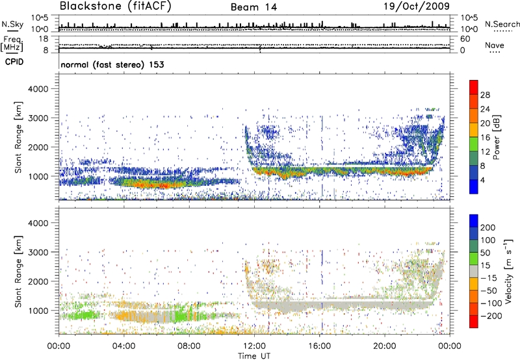Screen dimensions: 520x360
Task: Click the '12:00' time tick label
Action: 254,346
